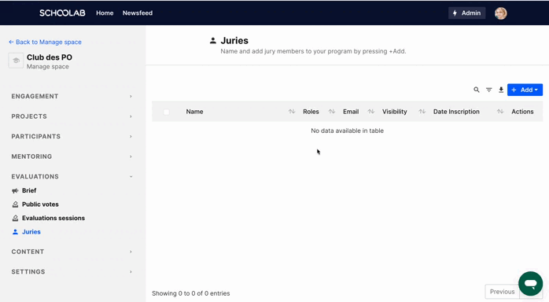Open the Evaluations sessions menu item
The width and height of the screenshot is (549, 302).
[53, 218]
